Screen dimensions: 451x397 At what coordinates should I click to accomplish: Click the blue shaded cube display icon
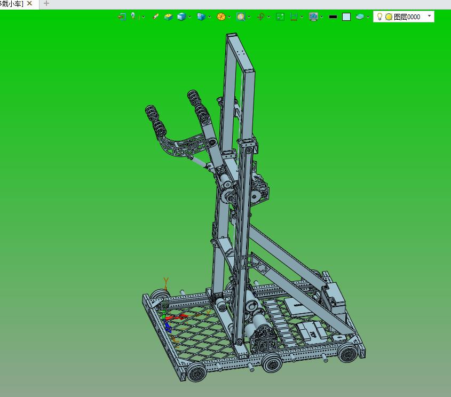181,17
